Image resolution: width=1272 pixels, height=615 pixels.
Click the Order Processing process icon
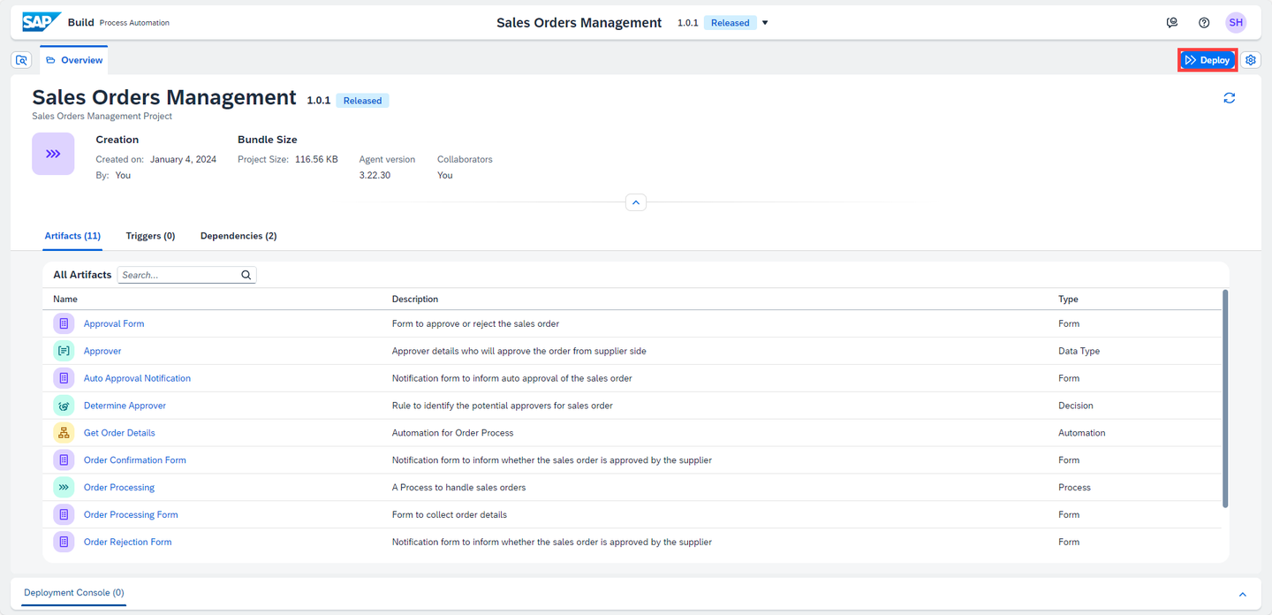coord(64,487)
